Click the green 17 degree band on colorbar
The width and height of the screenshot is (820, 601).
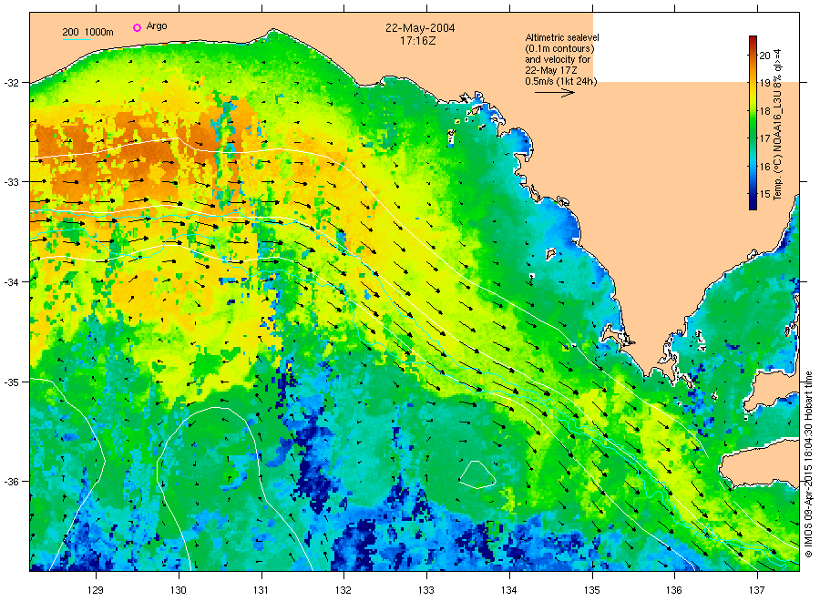(753, 137)
